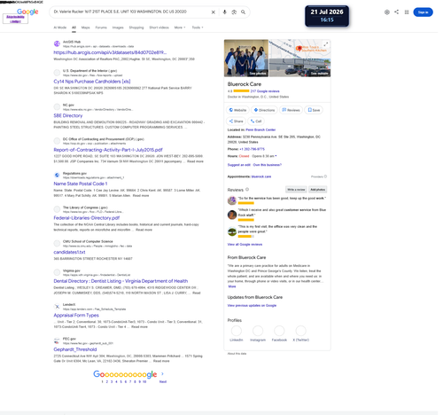Open the Appraisal Form Types result
Screen dimensions: 443x415
[76, 315]
